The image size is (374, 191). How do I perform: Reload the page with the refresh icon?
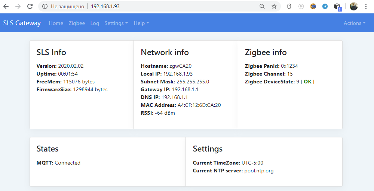[x=30, y=6]
